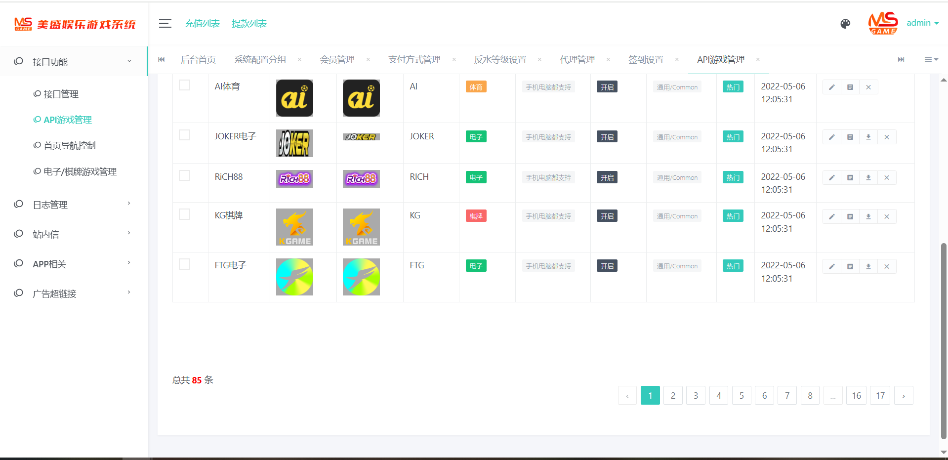Viewport: 948px width, 460px height.
Task: Check the checkbox for AI体育 row
Action: coord(184,85)
